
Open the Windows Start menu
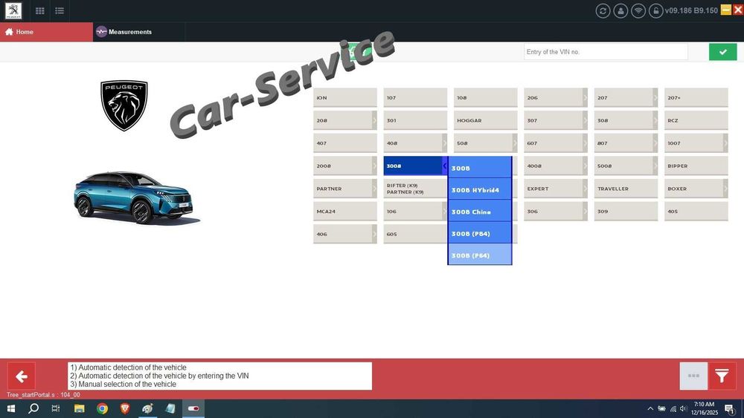click(10, 408)
